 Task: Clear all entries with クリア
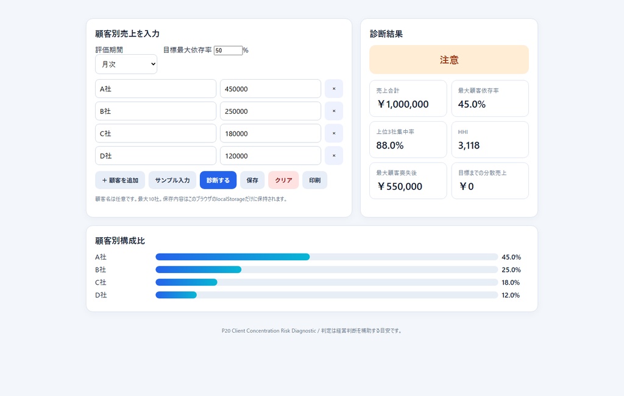(x=283, y=180)
